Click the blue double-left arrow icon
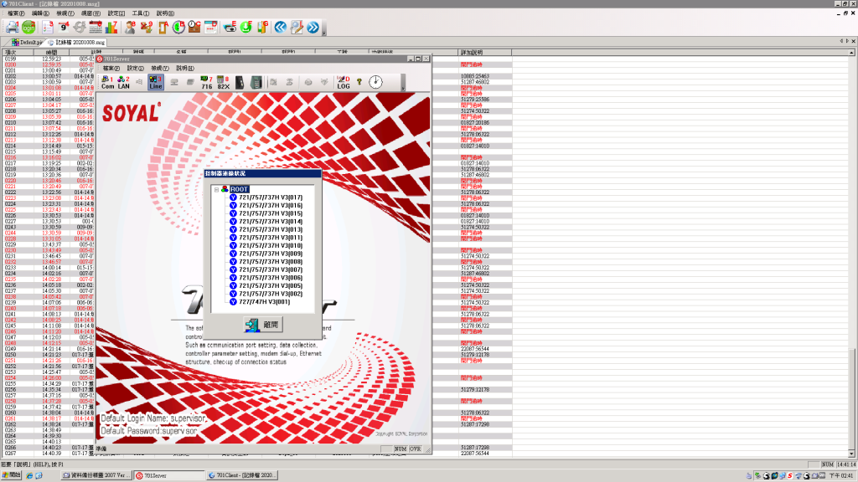Image resolution: width=858 pixels, height=482 pixels. click(281, 27)
